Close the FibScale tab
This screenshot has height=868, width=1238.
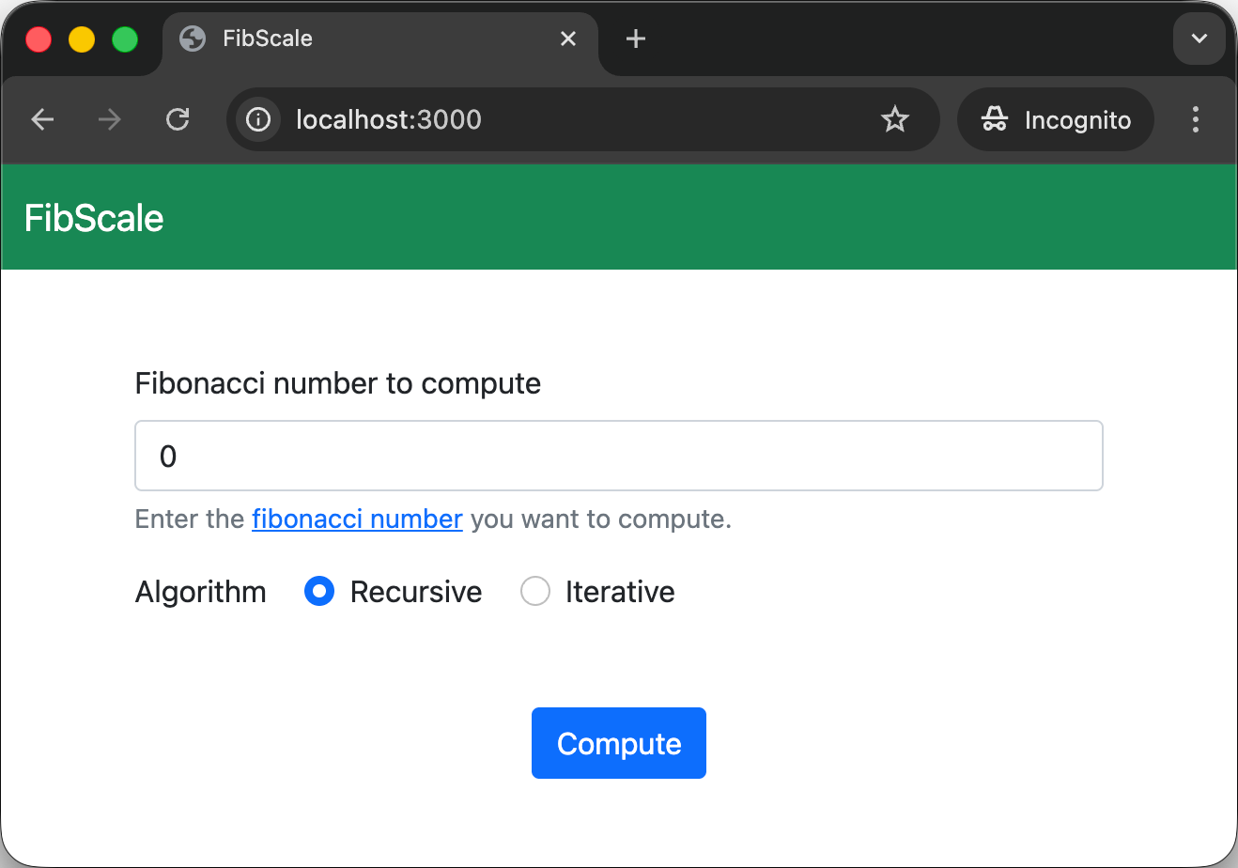click(568, 39)
